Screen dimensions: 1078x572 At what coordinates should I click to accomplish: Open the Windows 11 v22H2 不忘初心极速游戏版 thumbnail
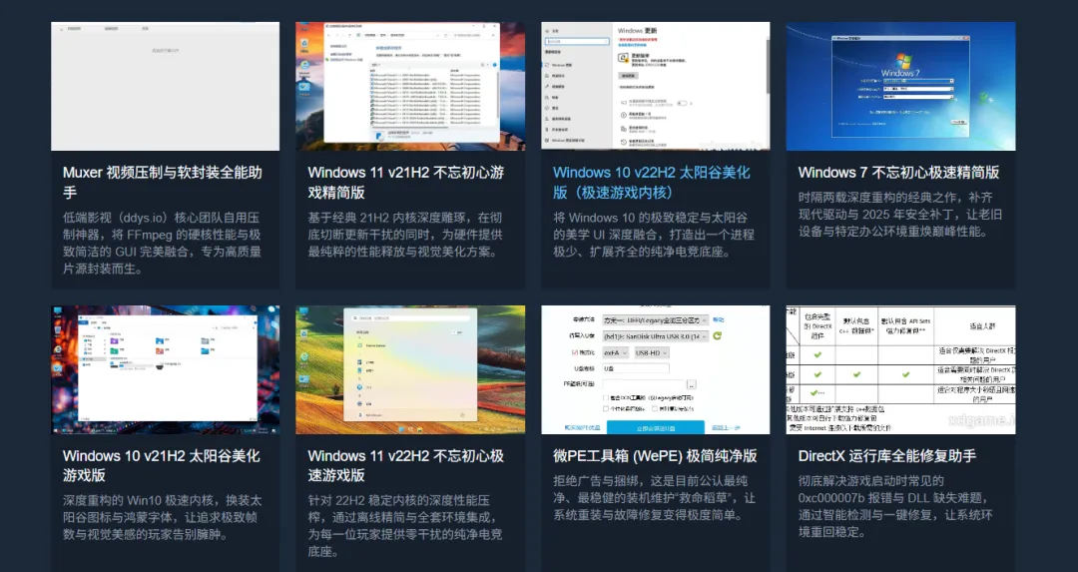tap(410, 370)
